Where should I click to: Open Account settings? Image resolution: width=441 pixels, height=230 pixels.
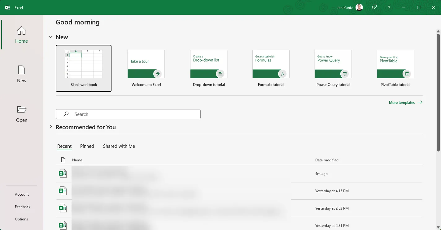(22, 194)
